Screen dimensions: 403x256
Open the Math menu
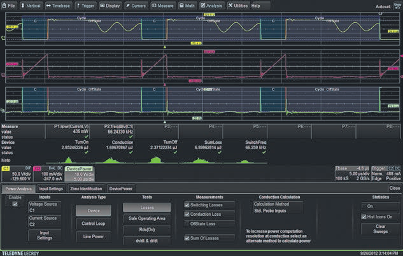[x=187, y=5]
